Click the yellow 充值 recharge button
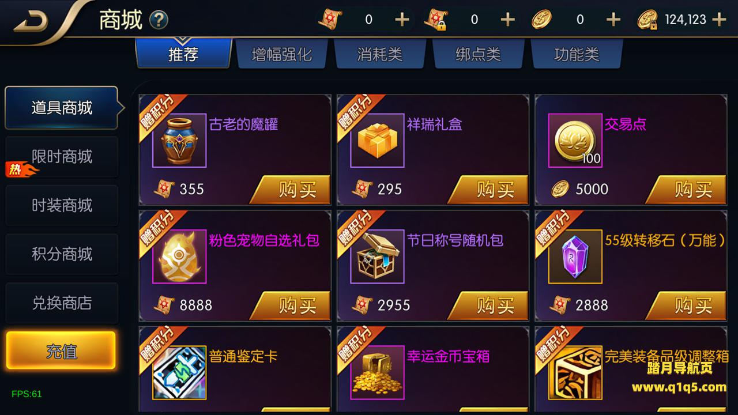The height and width of the screenshot is (415, 738). click(x=61, y=351)
